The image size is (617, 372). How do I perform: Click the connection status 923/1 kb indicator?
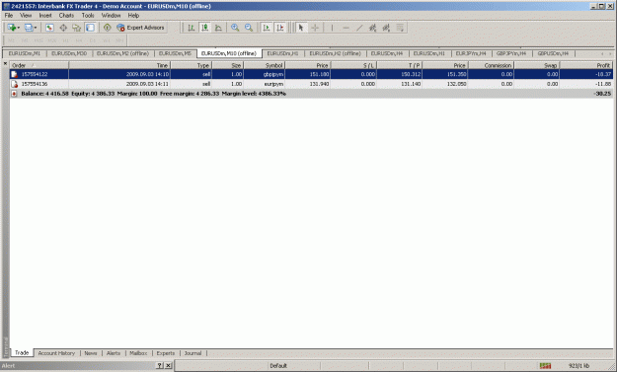click(x=578, y=366)
